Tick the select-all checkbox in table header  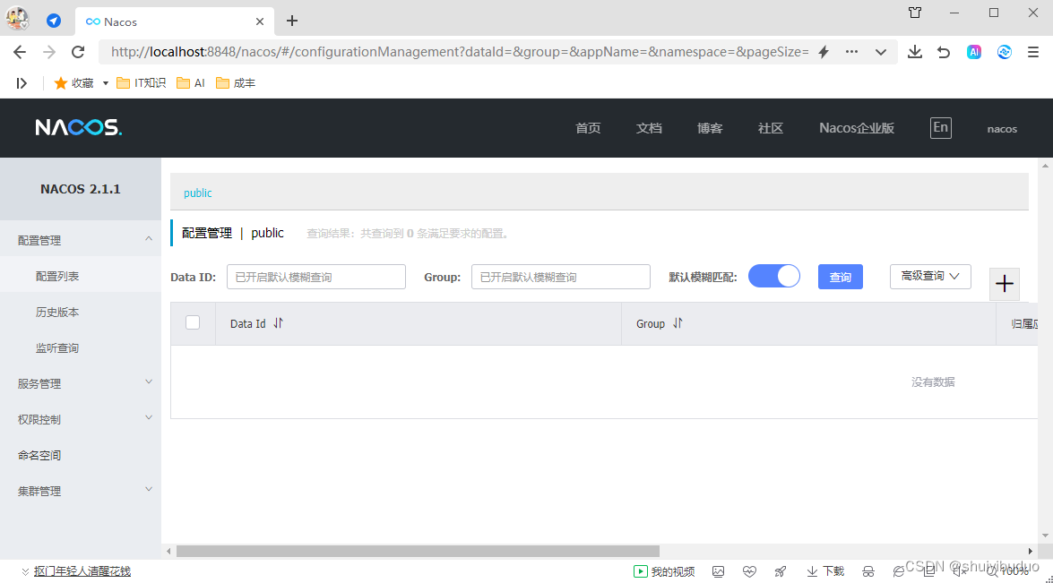pos(193,322)
